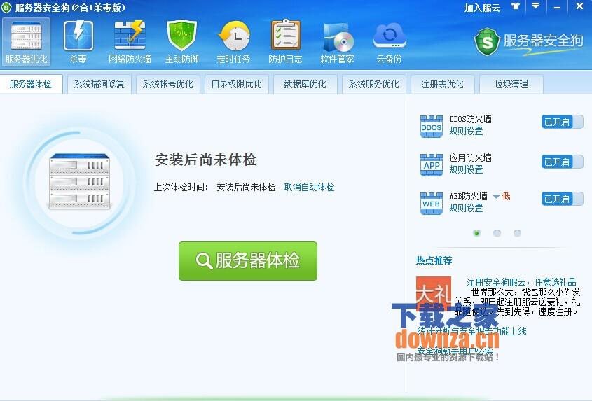Screen dimensions: 592x401
Task: Switch to the 服务器体检 tab
Action: click(31, 84)
